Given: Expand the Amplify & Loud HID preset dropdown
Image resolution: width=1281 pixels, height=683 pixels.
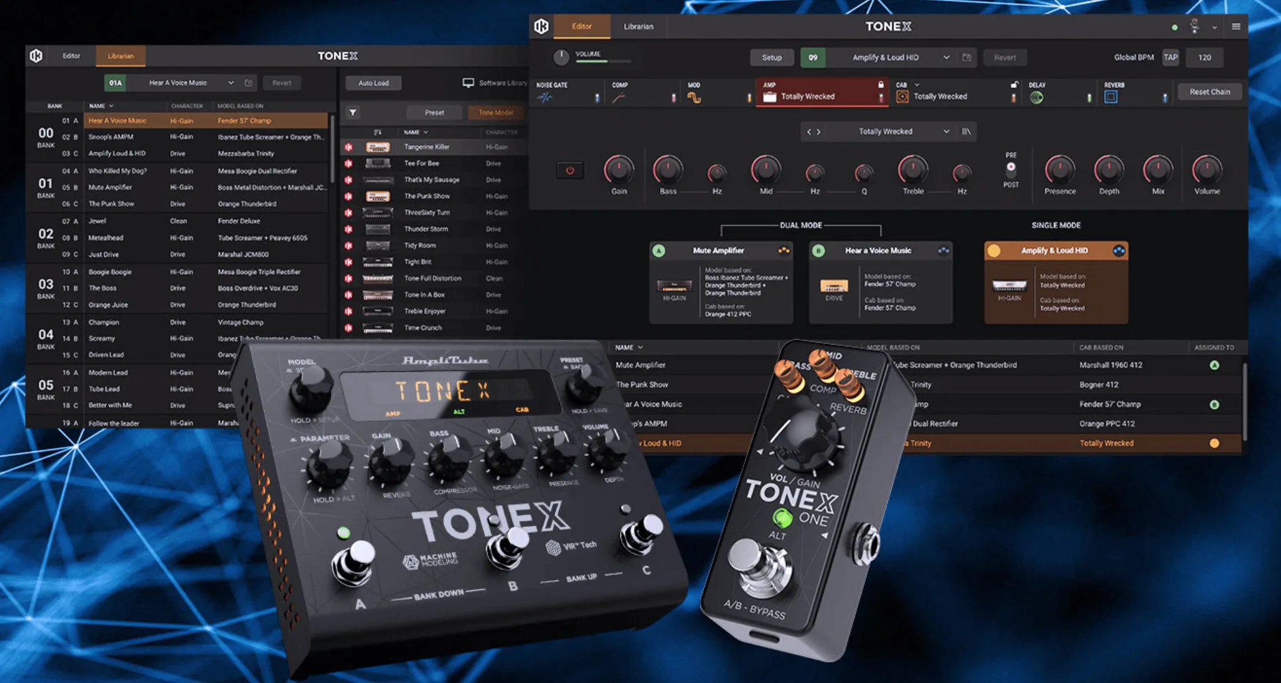Looking at the screenshot, I should [x=947, y=57].
